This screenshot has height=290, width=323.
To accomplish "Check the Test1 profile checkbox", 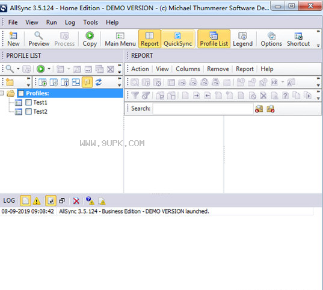I will coord(28,102).
